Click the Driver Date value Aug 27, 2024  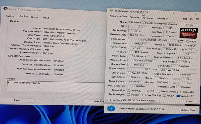[139, 73]
